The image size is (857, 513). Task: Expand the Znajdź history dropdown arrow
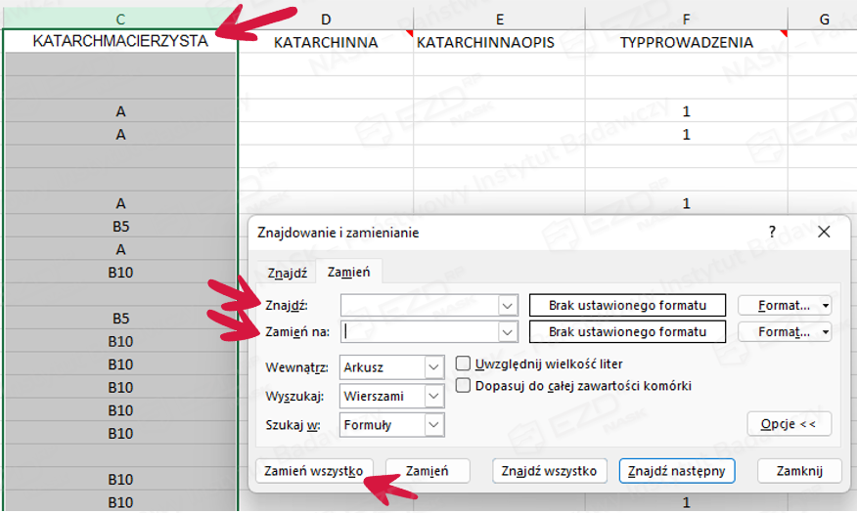pos(507,305)
